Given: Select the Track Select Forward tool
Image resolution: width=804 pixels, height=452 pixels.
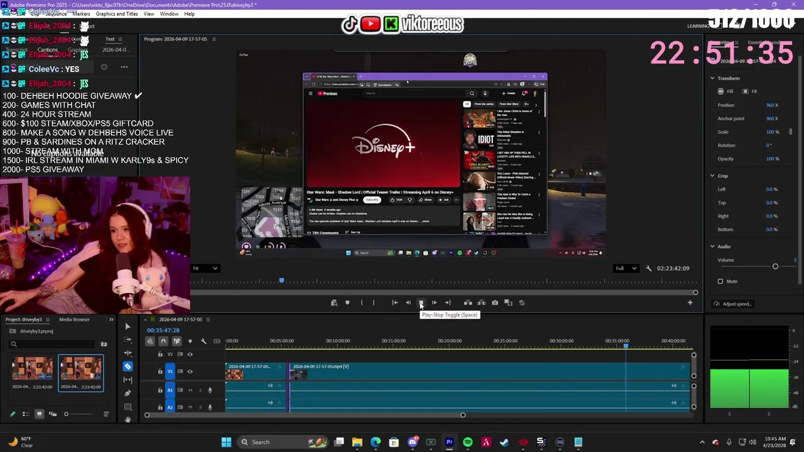Looking at the screenshot, I should (x=128, y=340).
